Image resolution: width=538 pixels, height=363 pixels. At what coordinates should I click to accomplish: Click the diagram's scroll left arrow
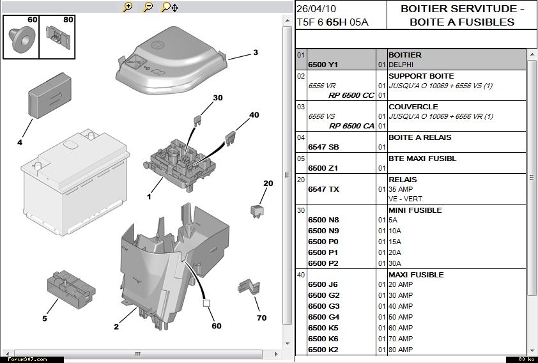pos(7,353)
